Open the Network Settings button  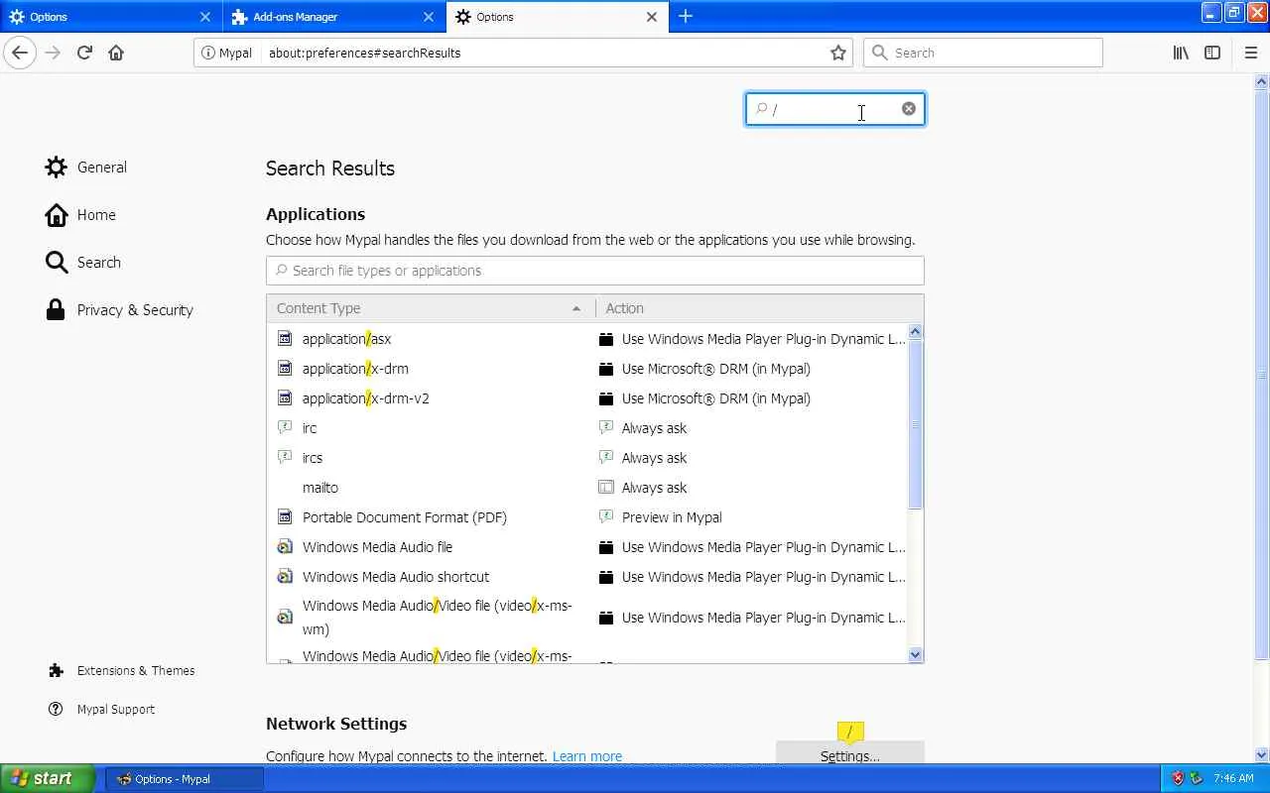tap(849, 755)
